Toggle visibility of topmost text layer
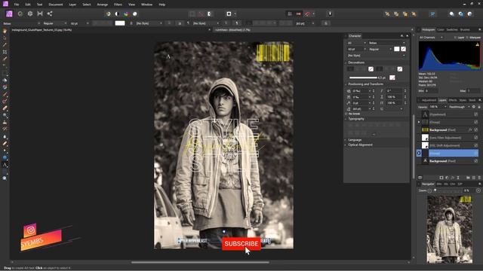Viewport: 483px width, 271px height. (476, 114)
